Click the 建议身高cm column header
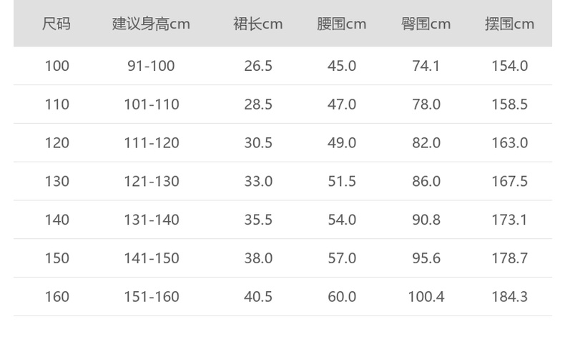565x347 pixels. (x=151, y=24)
